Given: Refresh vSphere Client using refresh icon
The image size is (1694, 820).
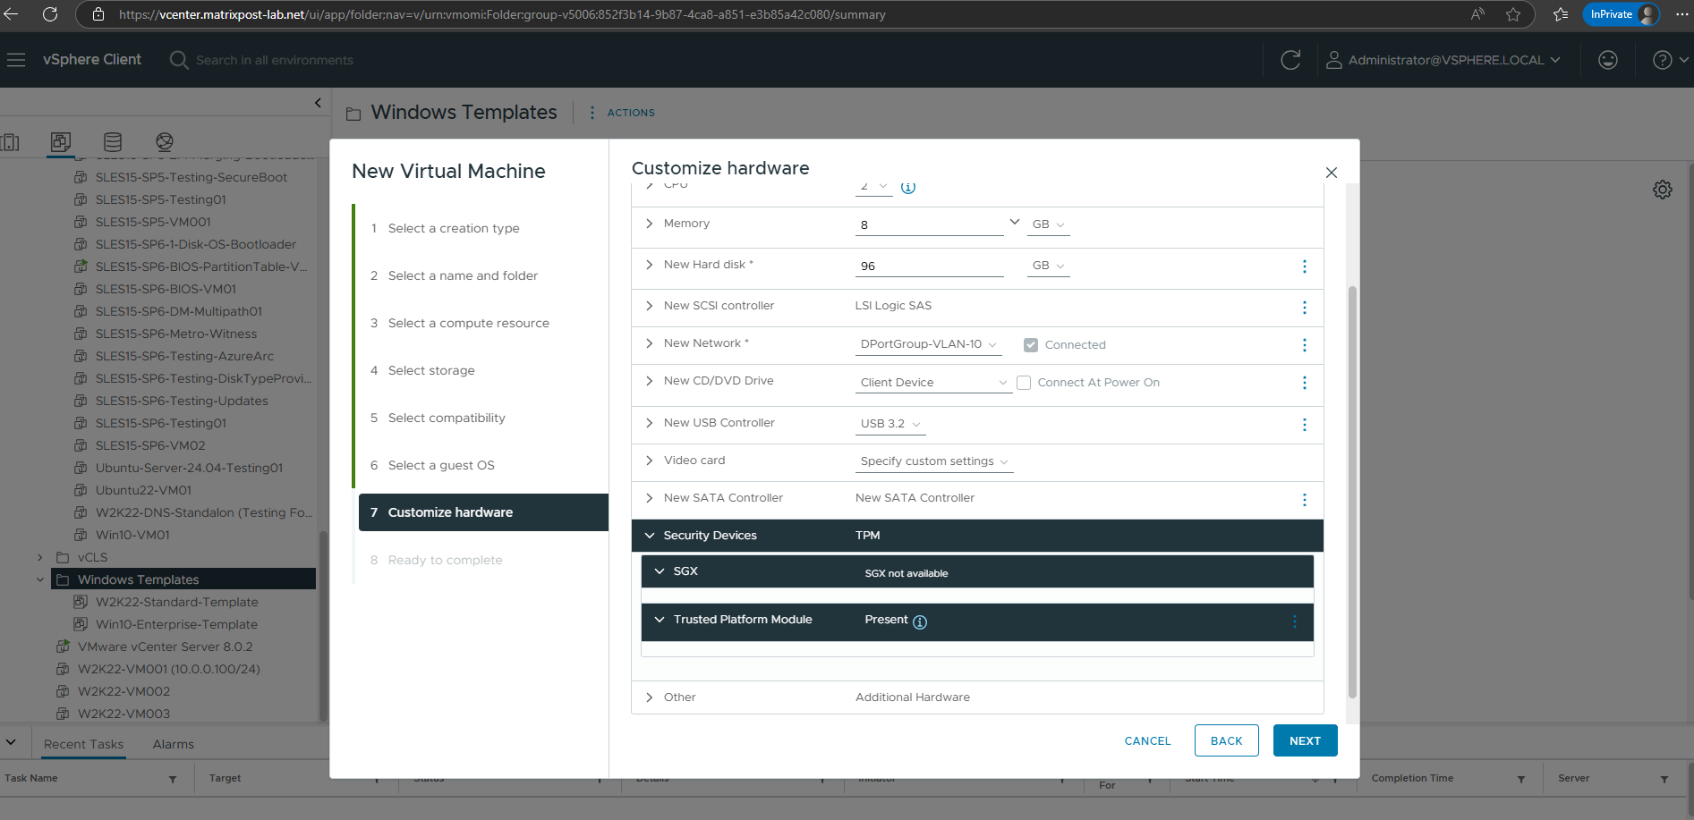Looking at the screenshot, I should pyautogui.click(x=1290, y=60).
